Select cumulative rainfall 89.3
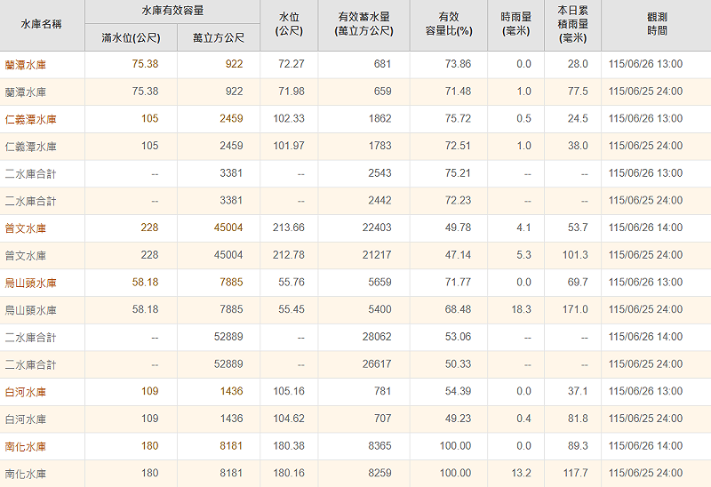This screenshot has width=711, height=487. pos(578,446)
